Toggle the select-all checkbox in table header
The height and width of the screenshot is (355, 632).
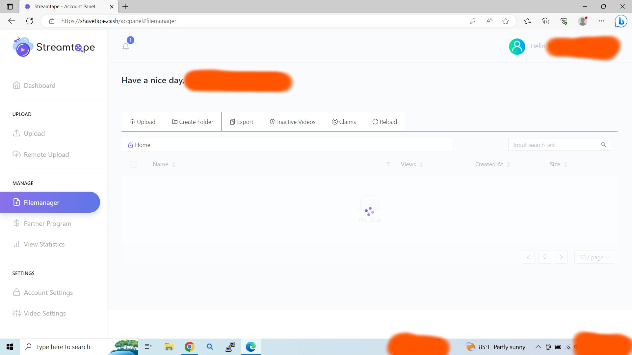pyautogui.click(x=134, y=164)
